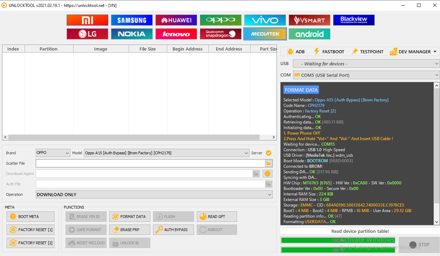Click the Server status check icon
The width and height of the screenshot is (440, 256).
[269, 153]
